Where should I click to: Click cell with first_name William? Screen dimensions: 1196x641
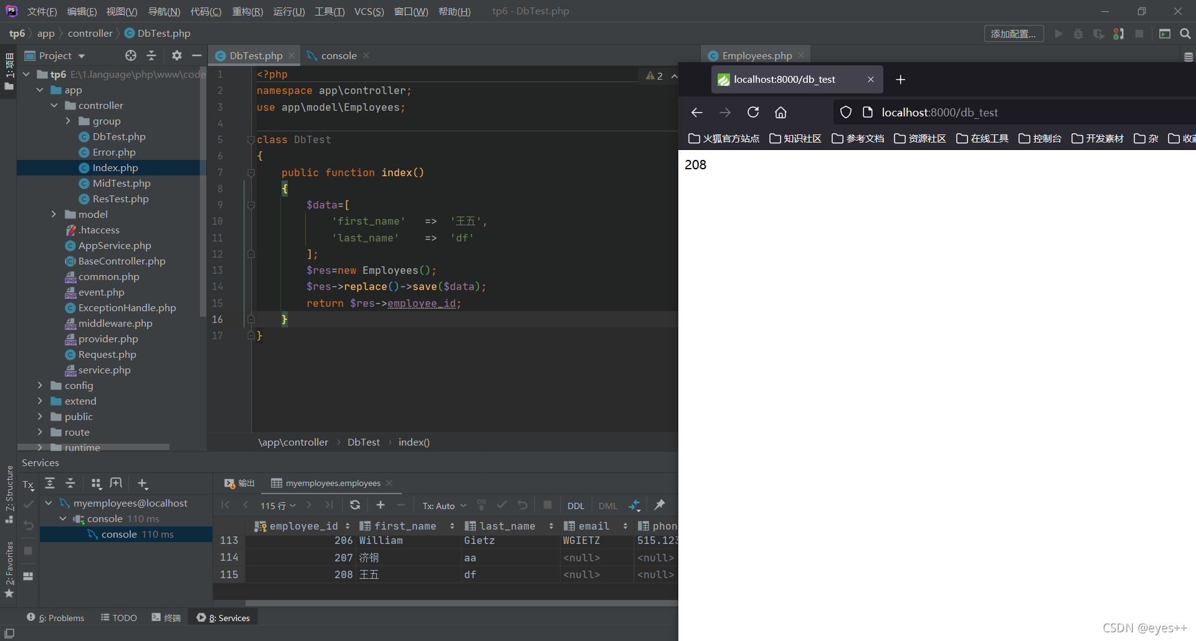381,540
